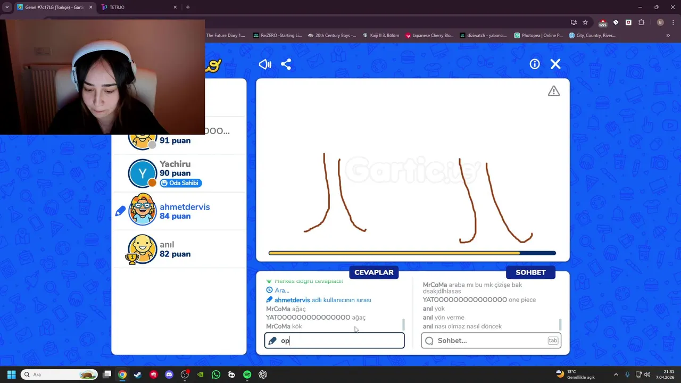
Task: Open the share room icon
Action: (x=286, y=64)
